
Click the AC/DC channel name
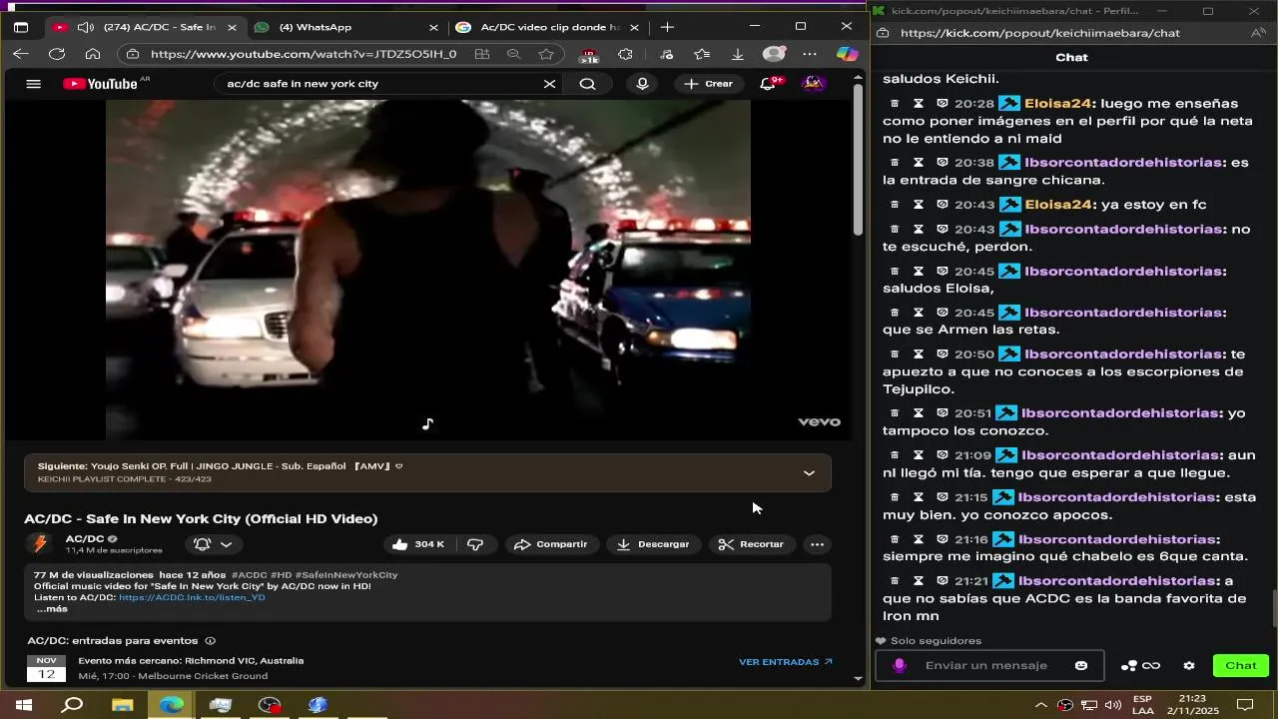click(85, 538)
